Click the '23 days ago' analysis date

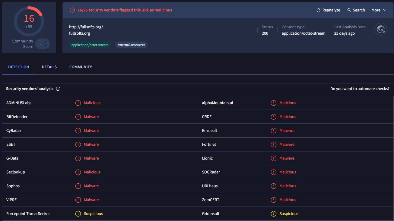pos(345,33)
